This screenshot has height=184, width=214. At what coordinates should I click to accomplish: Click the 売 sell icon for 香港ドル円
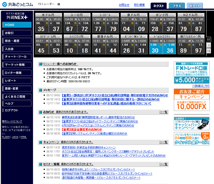104,45
